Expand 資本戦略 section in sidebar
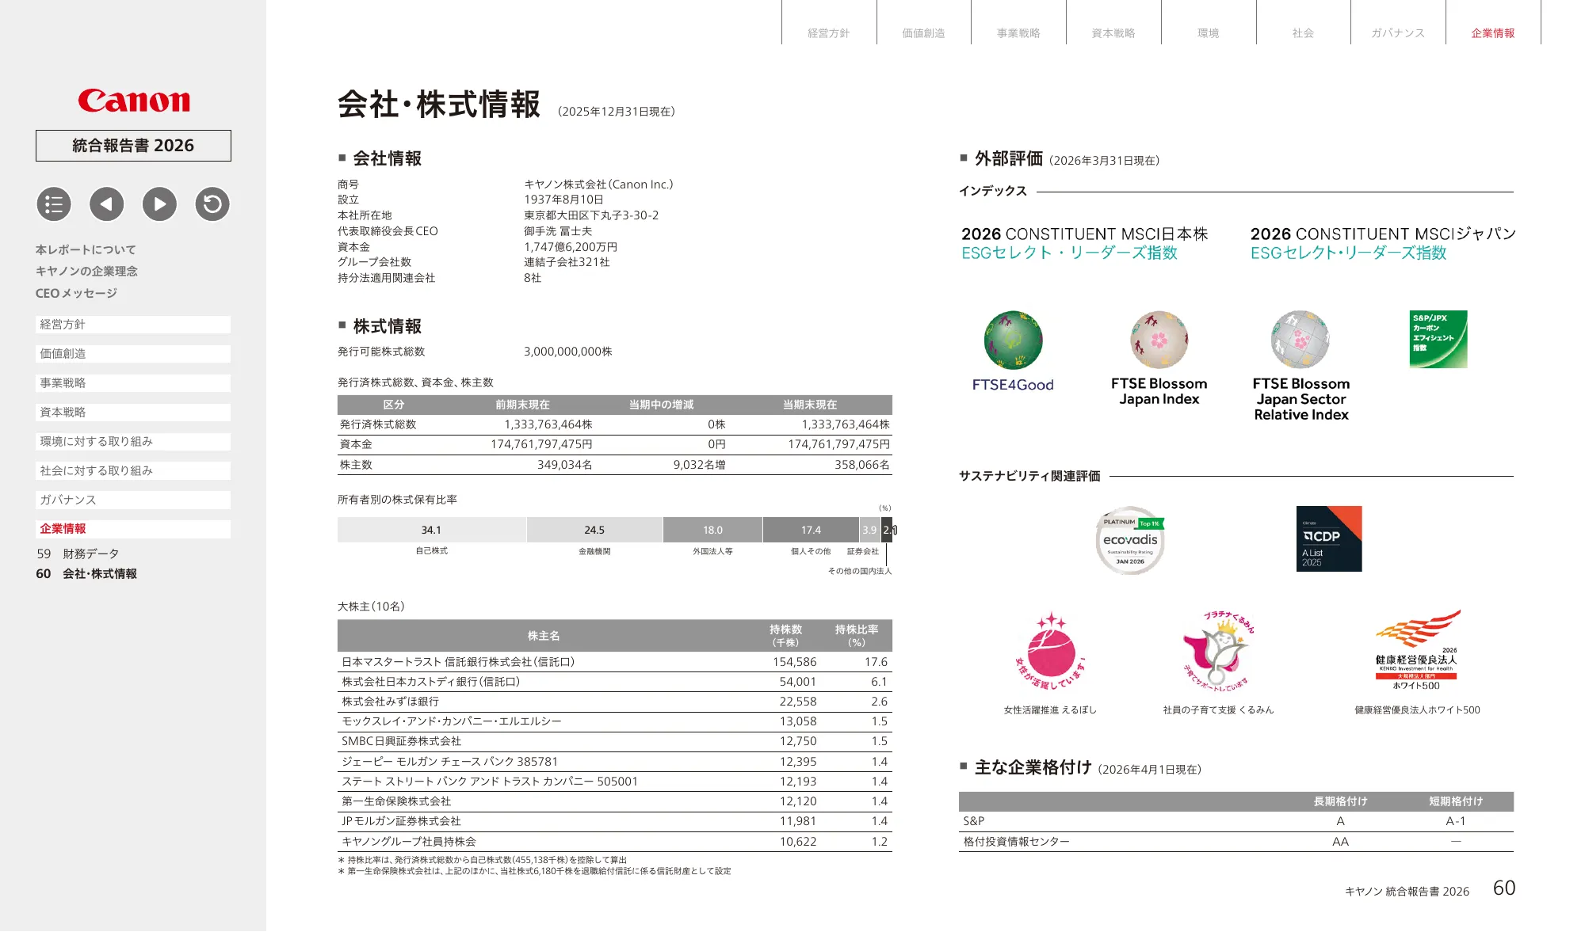 pos(133,413)
